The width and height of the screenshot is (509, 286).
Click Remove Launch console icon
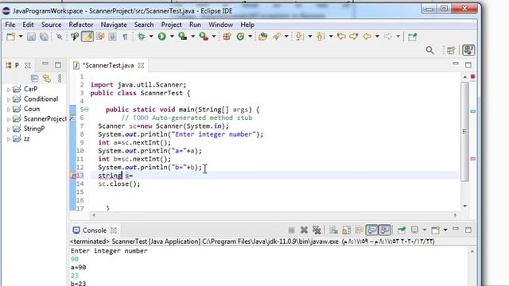click(304, 230)
